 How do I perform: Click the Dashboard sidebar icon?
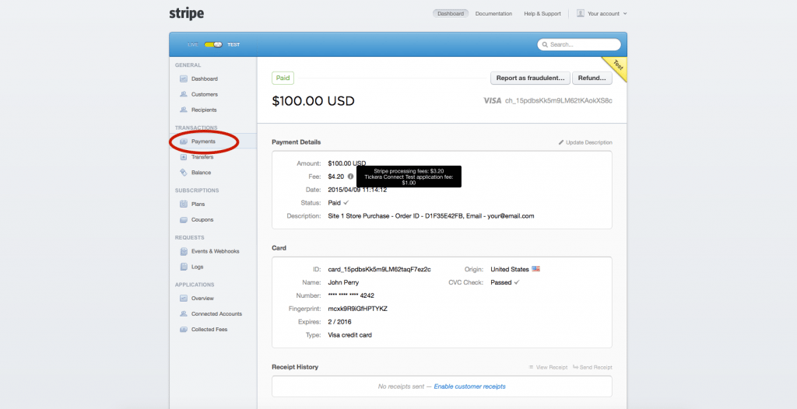[x=184, y=79]
